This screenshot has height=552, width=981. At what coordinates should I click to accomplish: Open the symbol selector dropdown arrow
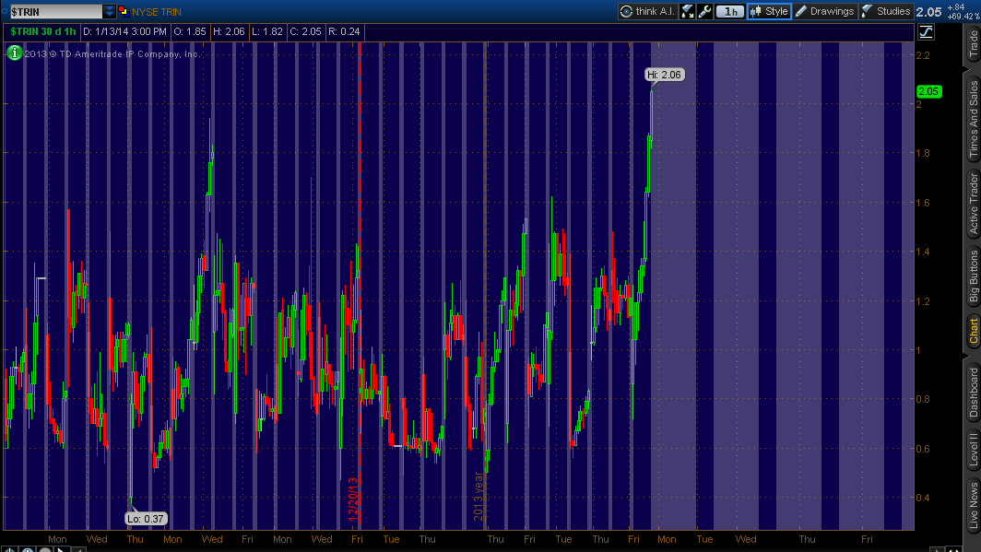109,11
